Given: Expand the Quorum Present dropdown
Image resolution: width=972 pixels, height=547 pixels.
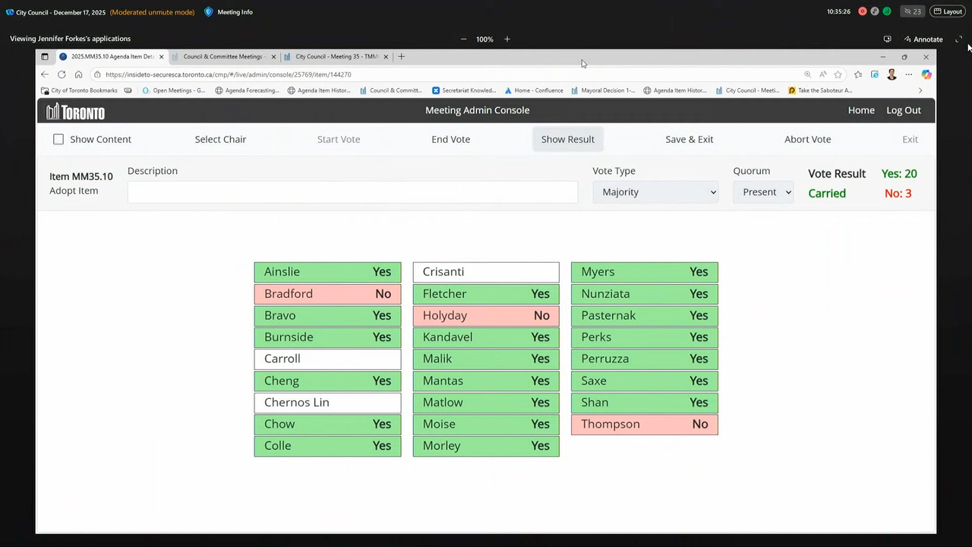Looking at the screenshot, I should pyautogui.click(x=763, y=192).
